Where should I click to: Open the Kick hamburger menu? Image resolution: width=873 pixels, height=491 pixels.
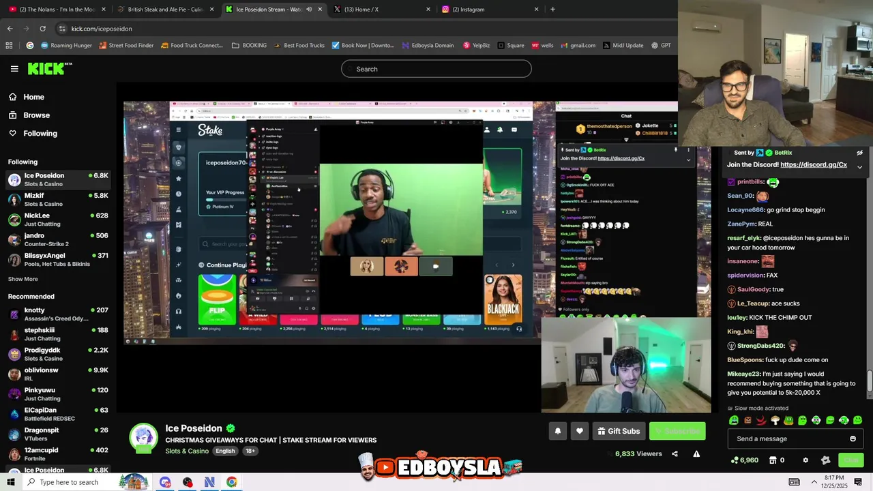pos(14,69)
